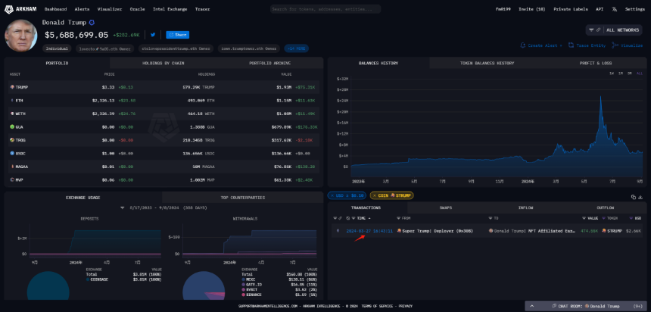The image size is (651, 312).
Task: Click the clock icon next to TIME column
Action: coord(348,218)
